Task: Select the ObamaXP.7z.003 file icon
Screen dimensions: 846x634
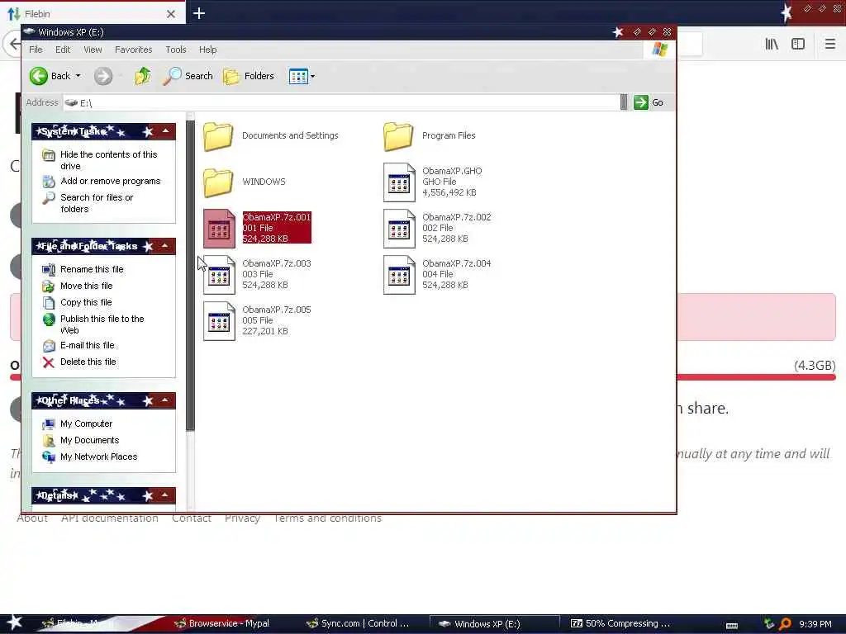Action: 219,275
